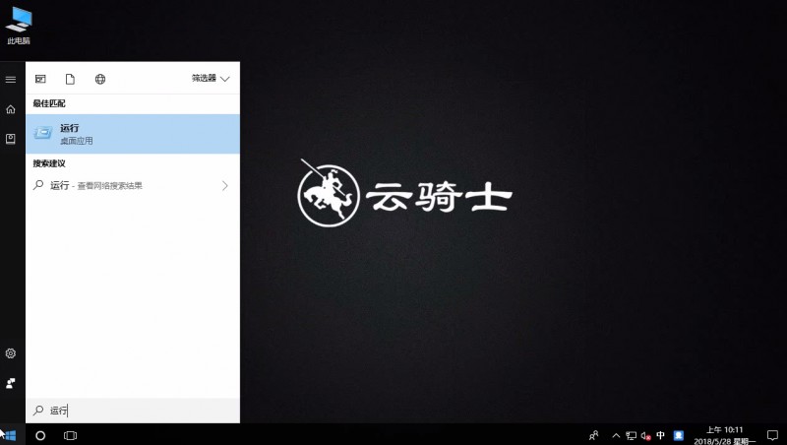Open the Cortana circle on the taskbar
The height and width of the screenshot is (445, 787).
(x=40, y=435)
